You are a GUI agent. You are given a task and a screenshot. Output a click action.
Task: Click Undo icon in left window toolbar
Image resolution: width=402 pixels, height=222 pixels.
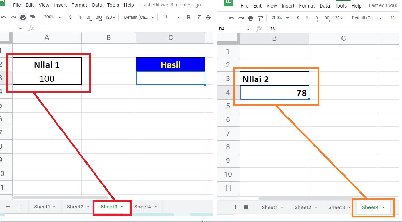click(x=3, y=17)
